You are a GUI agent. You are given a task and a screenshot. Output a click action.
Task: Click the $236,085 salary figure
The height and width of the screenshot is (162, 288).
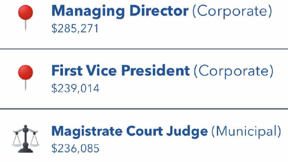[75, 148]
